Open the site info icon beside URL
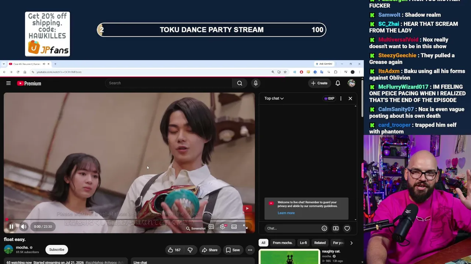 pyautogui.click(x=33, y=72)
